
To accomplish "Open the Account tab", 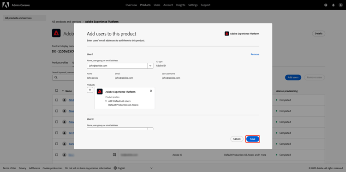I will 168,5.
